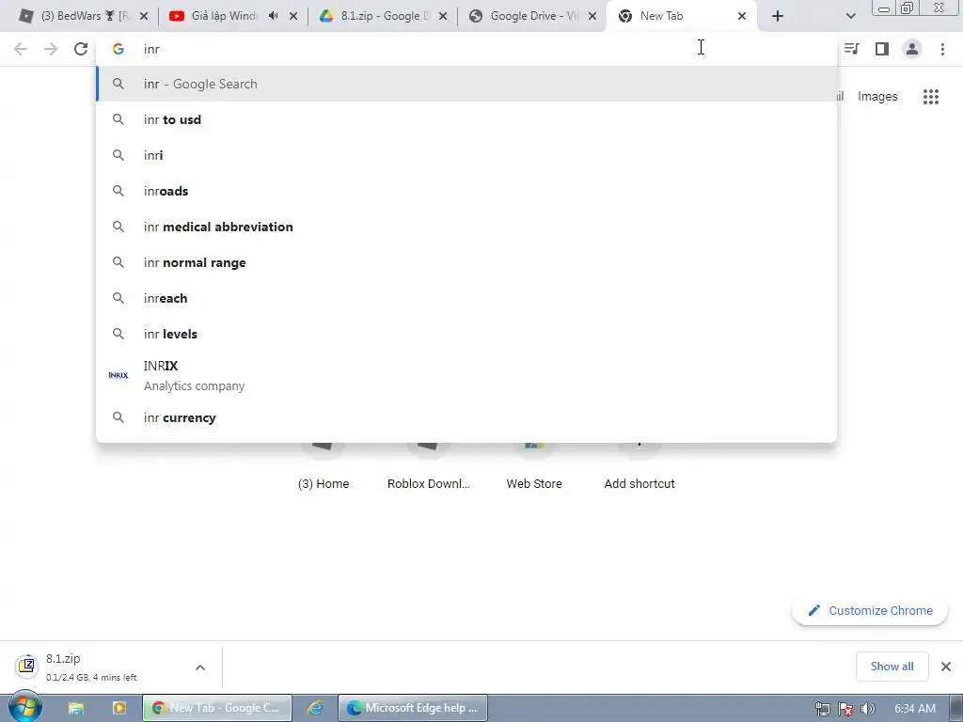The height and width of the screenshot is (722, 963).
Task: Open Chrome three-dot menu
Action: coord(942,49)
